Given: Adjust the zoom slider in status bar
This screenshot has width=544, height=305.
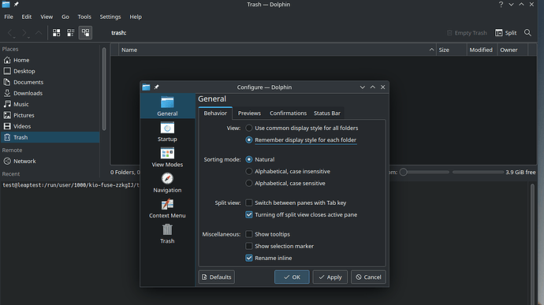Looking at the screenshot, I should (x=424, y=172).
